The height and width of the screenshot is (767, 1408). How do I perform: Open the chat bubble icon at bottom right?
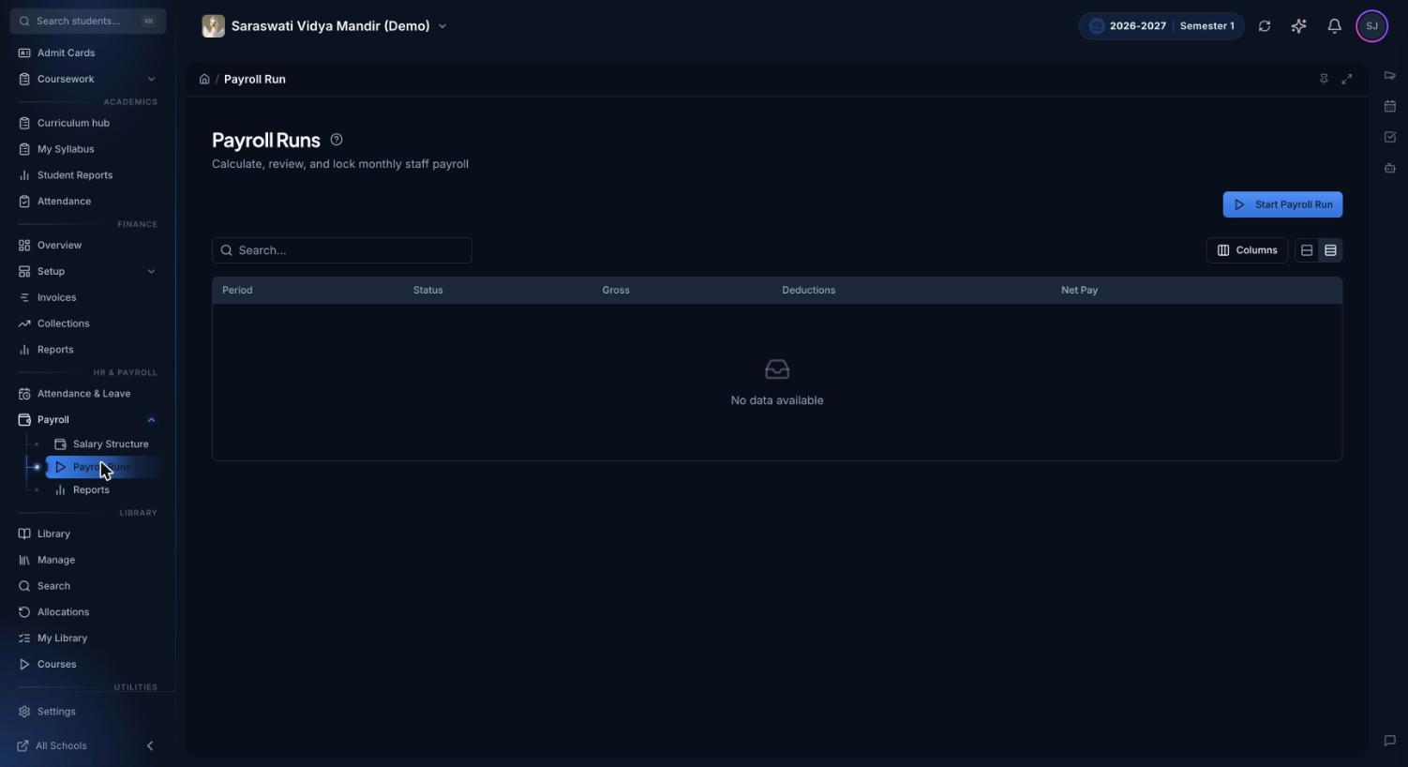click(1390, 741)
